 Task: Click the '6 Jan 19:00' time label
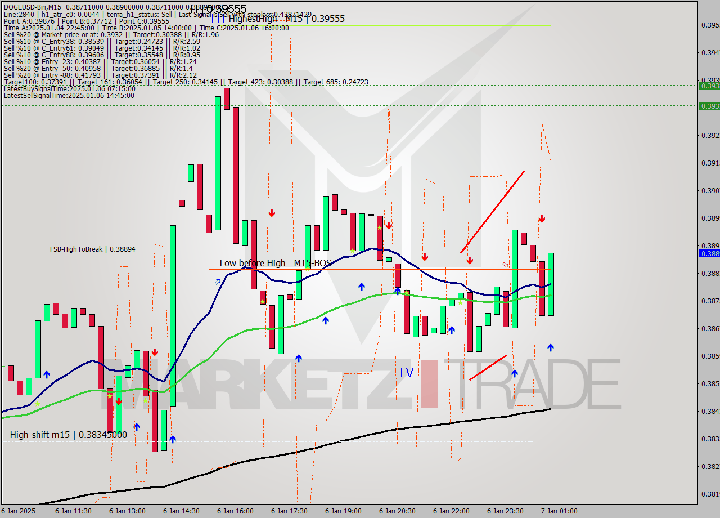pyautogui.click(x=343, y=511)
